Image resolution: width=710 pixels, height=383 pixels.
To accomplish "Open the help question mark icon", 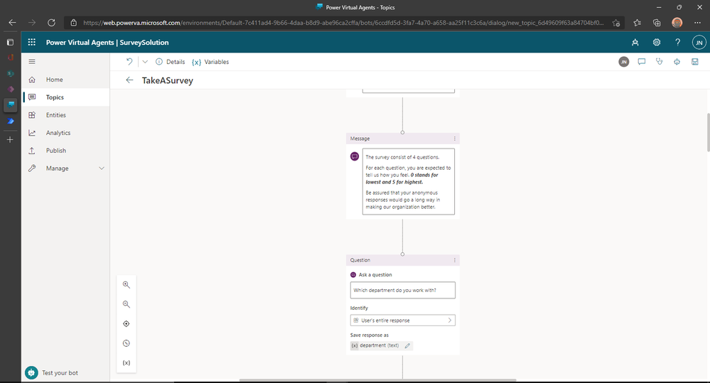I will [677, 42].
